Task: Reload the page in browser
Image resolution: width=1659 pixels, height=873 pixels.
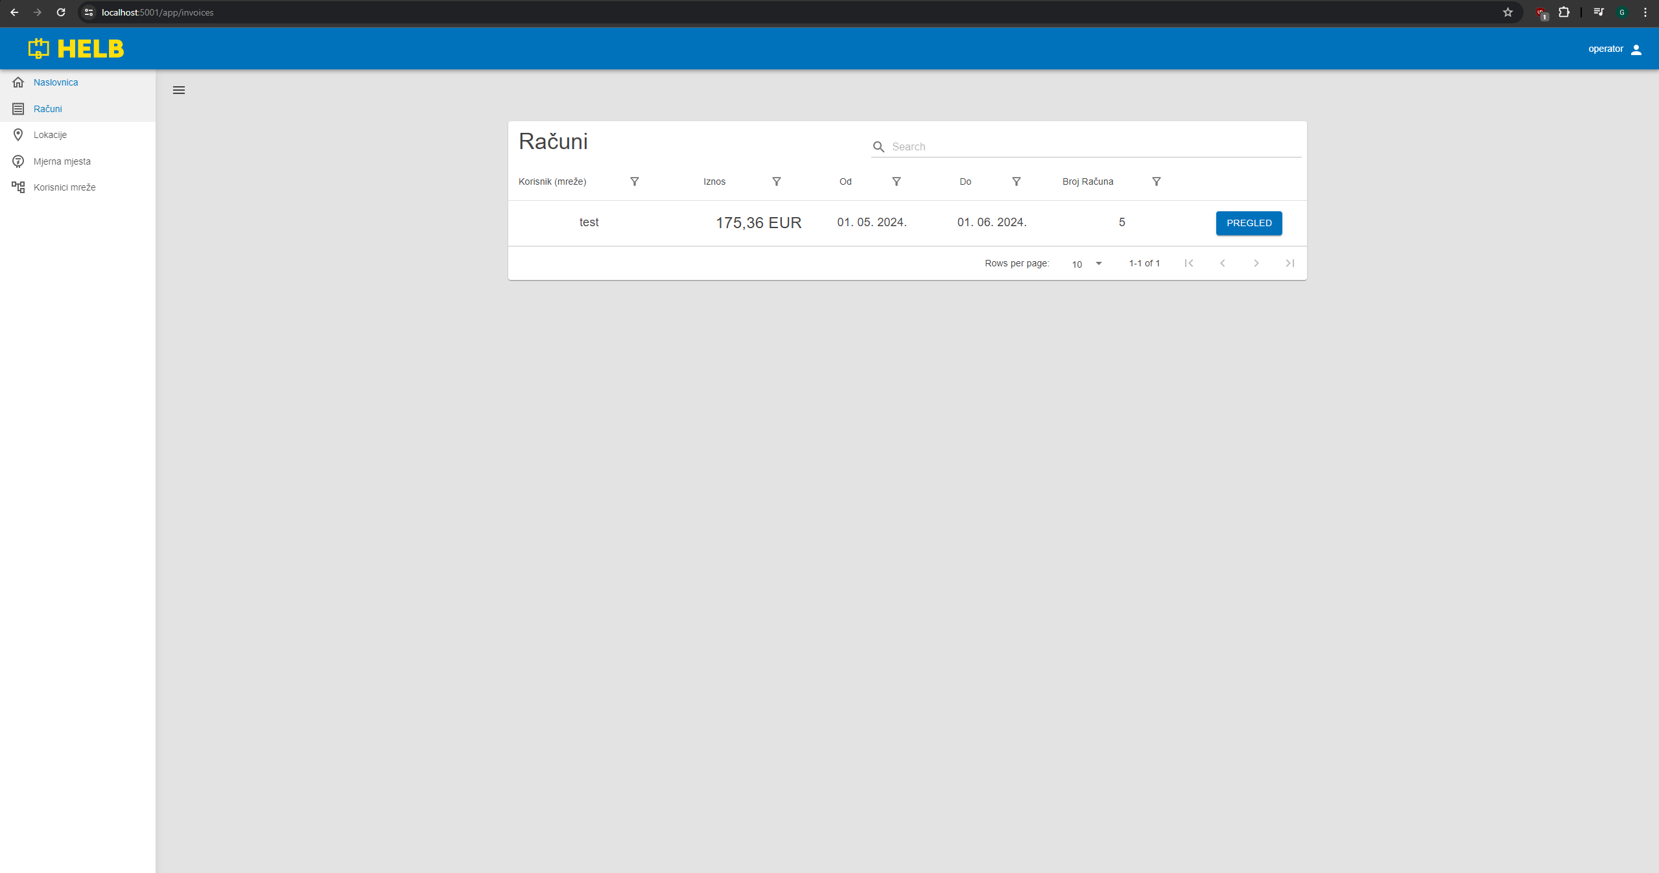Action: (61, 12)
